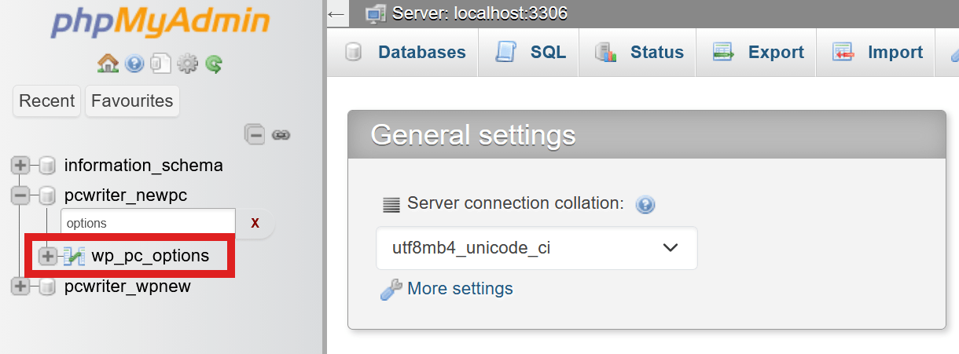Screen dimensions: 959x354
Task: Open navigation panel settings gear icon
Action: pos(187,64)
